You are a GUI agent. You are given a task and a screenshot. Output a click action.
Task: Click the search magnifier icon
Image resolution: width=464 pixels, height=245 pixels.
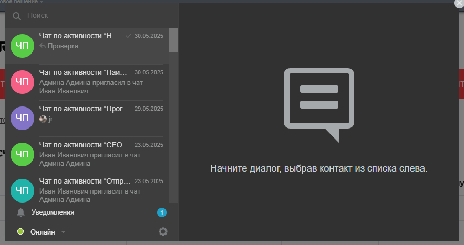click(x=17, y=16)
